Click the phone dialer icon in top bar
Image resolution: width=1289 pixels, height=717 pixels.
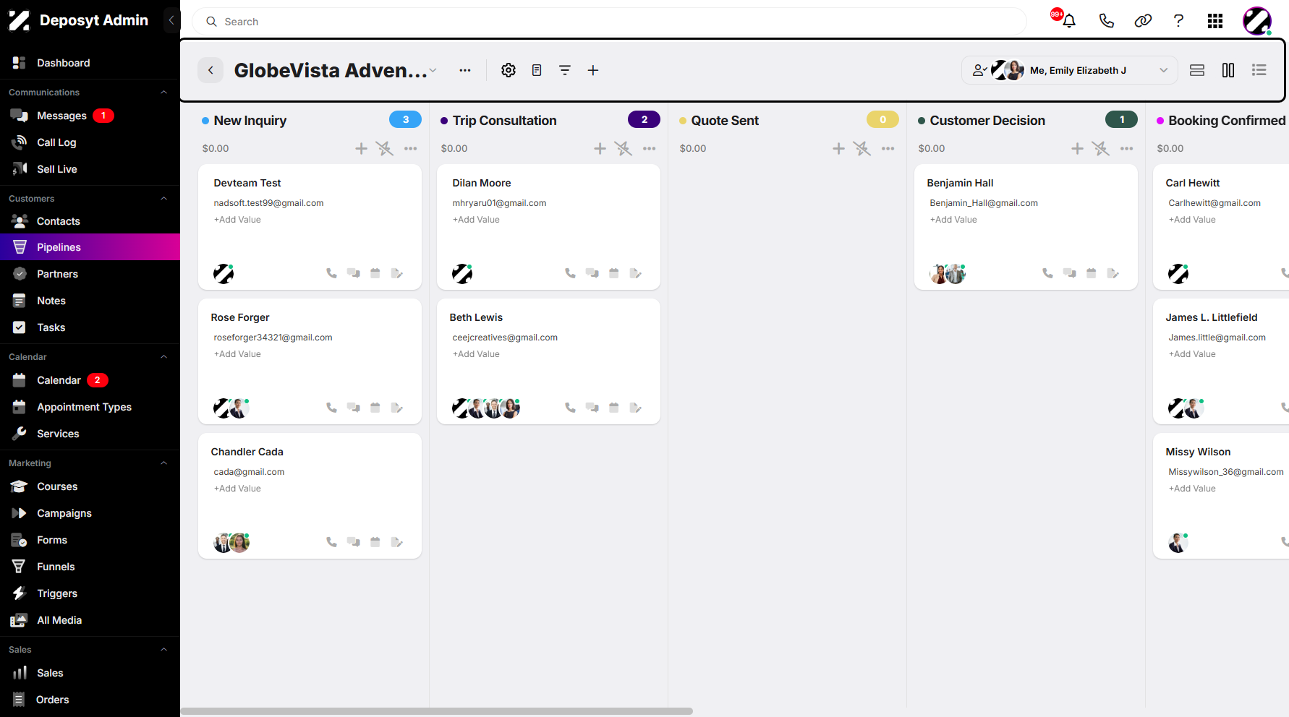click(x=1106, y=21)
